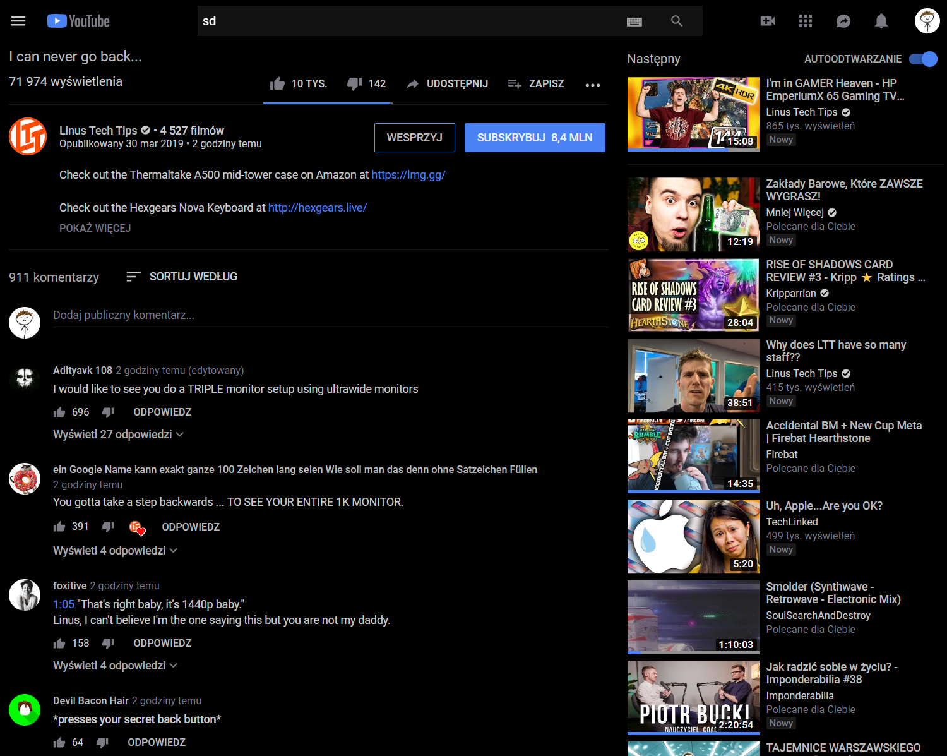Open TechLinked channel name
947x756 pixels.
tap(792, 522)
